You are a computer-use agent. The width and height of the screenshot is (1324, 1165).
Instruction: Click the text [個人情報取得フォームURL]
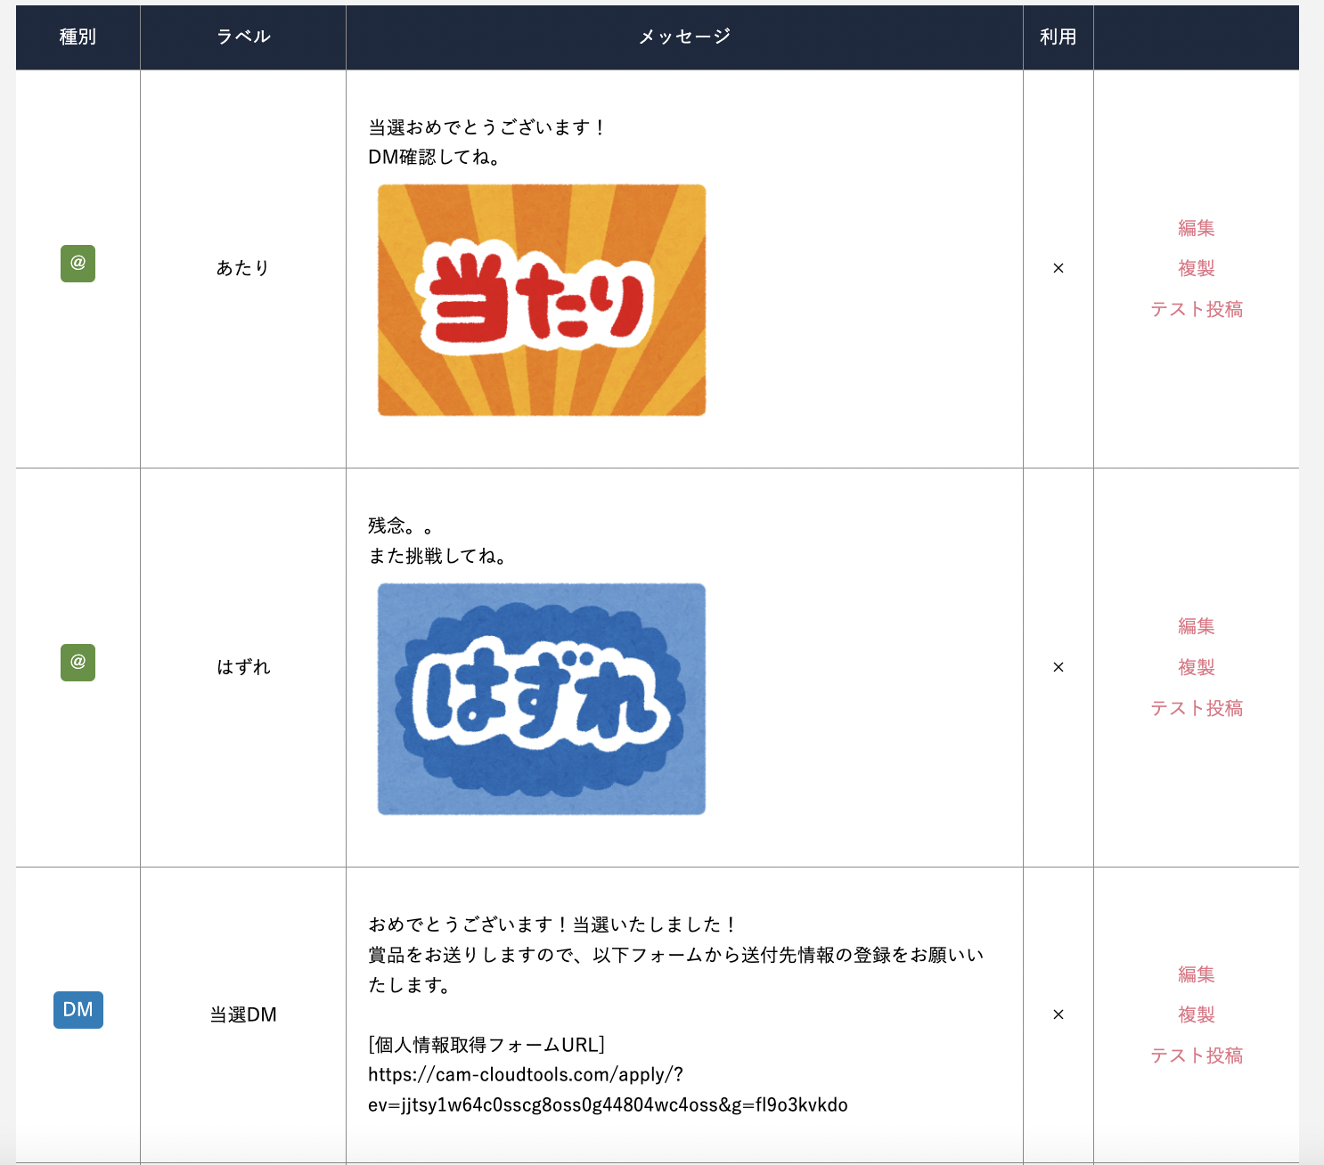(x=486, y=1045)
